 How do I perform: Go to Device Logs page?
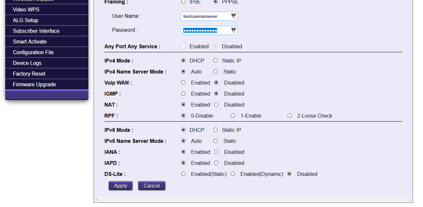[x=27, y=63]
